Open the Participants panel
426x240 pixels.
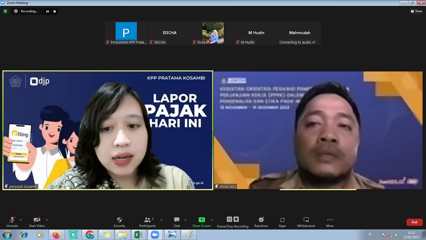(x=147, y=222)
